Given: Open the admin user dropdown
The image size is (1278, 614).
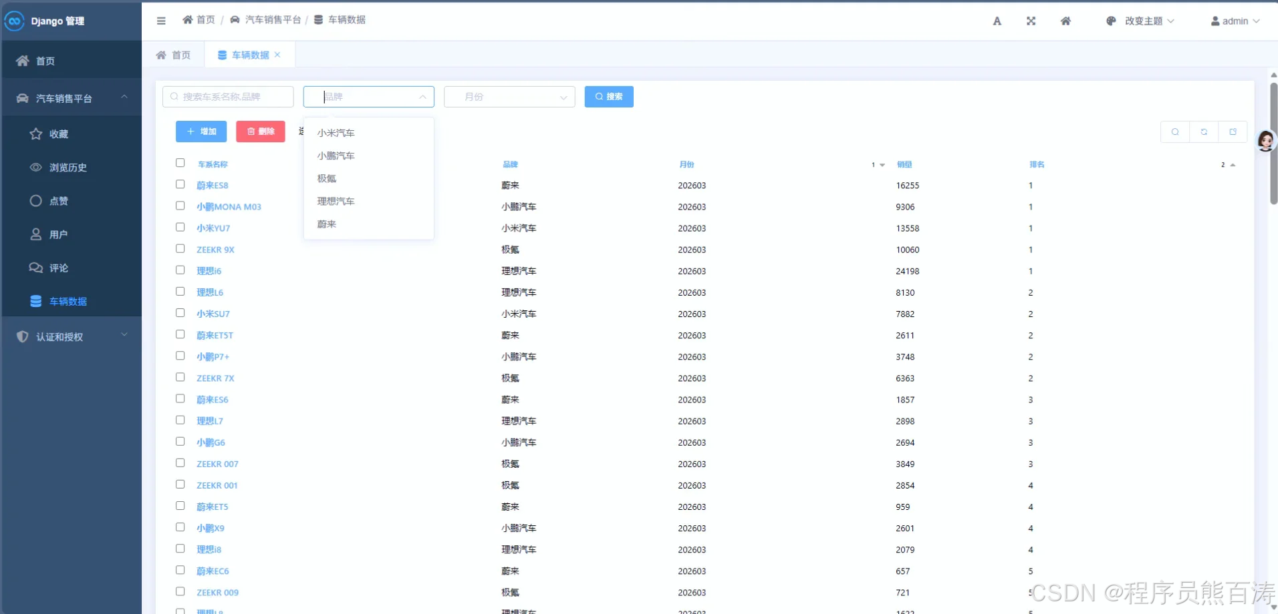Looking at the screenshot, I should [1235, 21].
